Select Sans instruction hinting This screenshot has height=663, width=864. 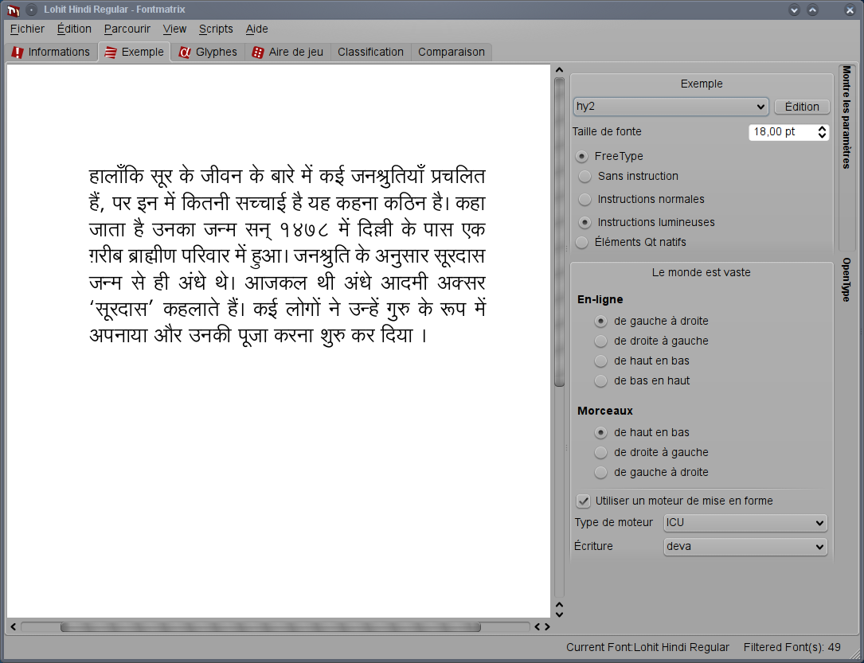(x=627, y=176)
